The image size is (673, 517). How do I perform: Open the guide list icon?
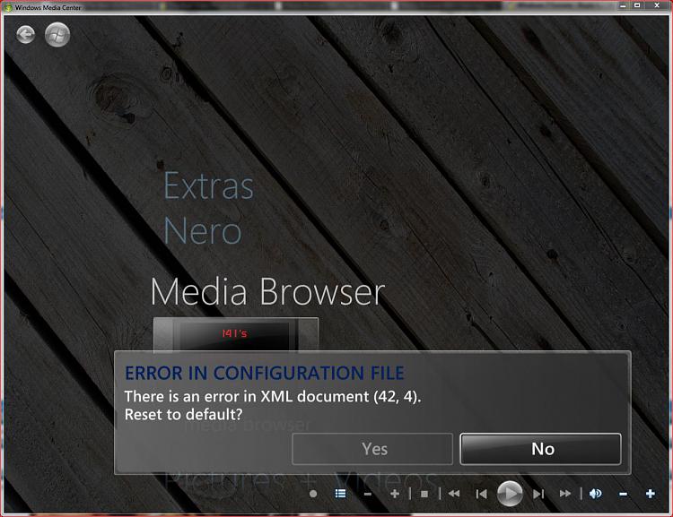(340, 494)
